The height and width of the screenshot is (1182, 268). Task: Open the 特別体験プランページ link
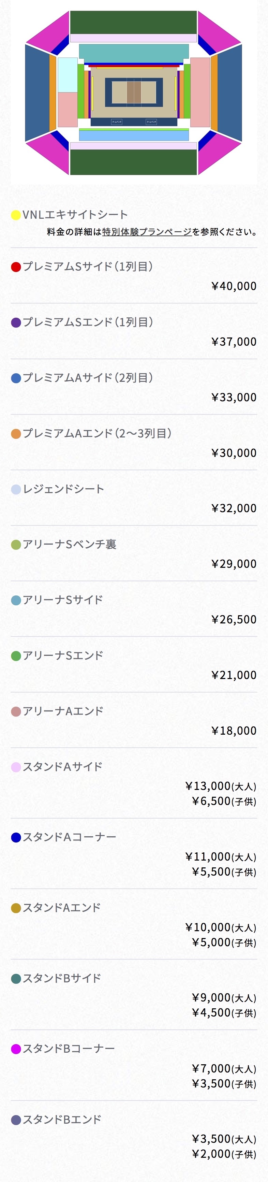pyautogui.click(x=147, y=232)
